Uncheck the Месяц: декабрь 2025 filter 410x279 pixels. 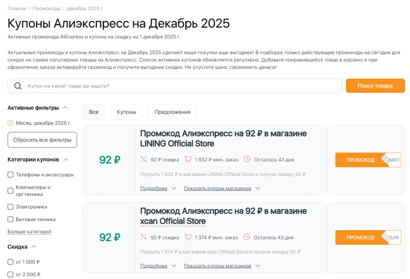click(10, 123)
